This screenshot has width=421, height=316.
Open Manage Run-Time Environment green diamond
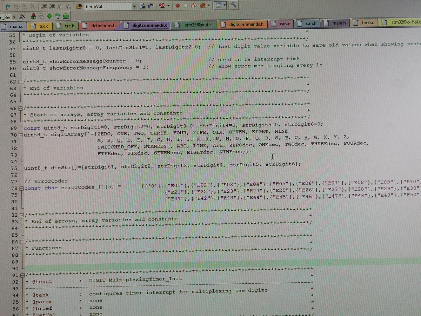49,17
